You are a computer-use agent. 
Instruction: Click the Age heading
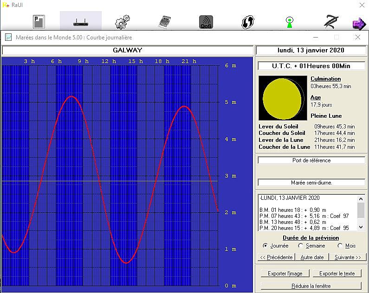click(x=316, y=97)
